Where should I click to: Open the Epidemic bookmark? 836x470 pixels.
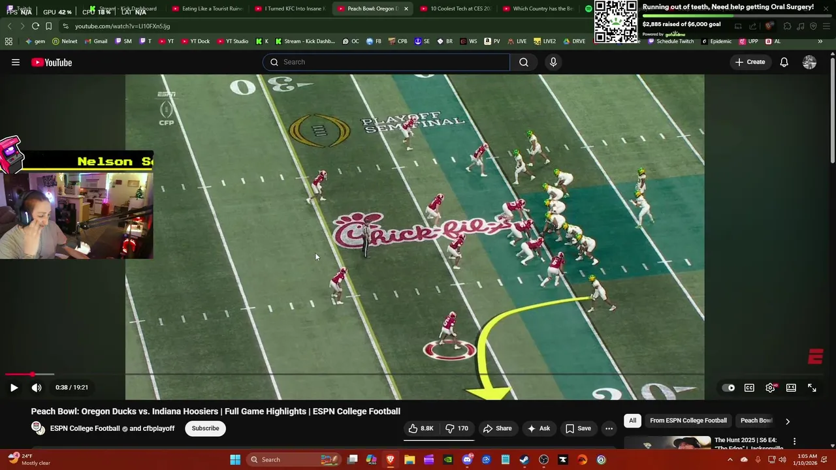click(716, 41)
